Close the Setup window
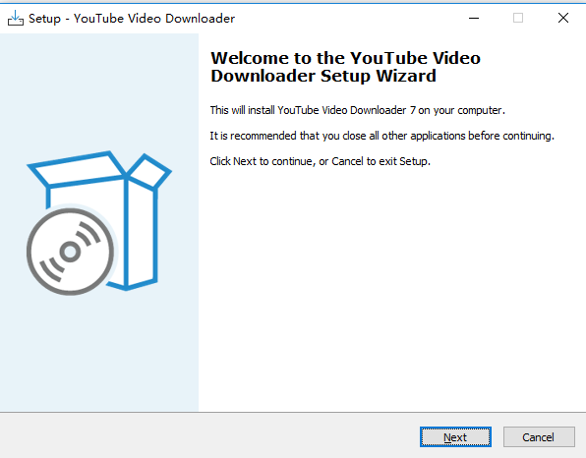586x458 pixels. (x=562, y=18)
